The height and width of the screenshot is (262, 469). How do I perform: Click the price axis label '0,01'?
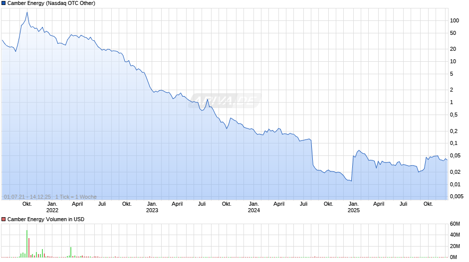pos(455,184)
